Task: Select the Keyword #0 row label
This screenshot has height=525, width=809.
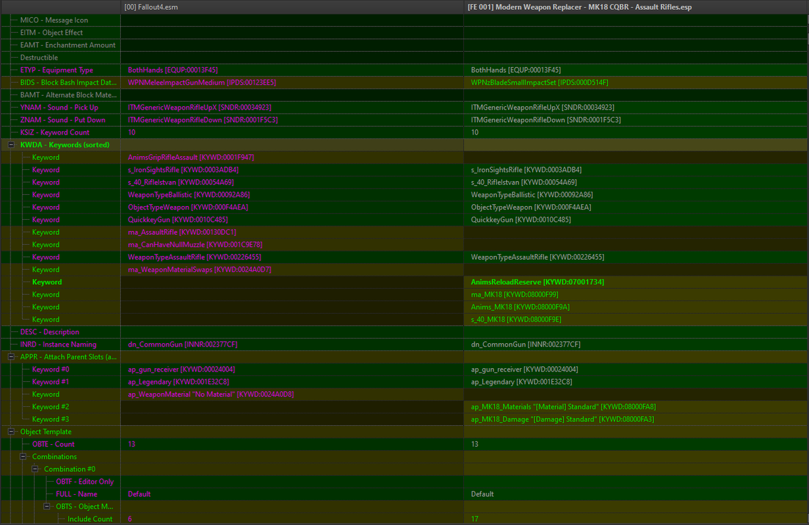Action: coord(51,369)
